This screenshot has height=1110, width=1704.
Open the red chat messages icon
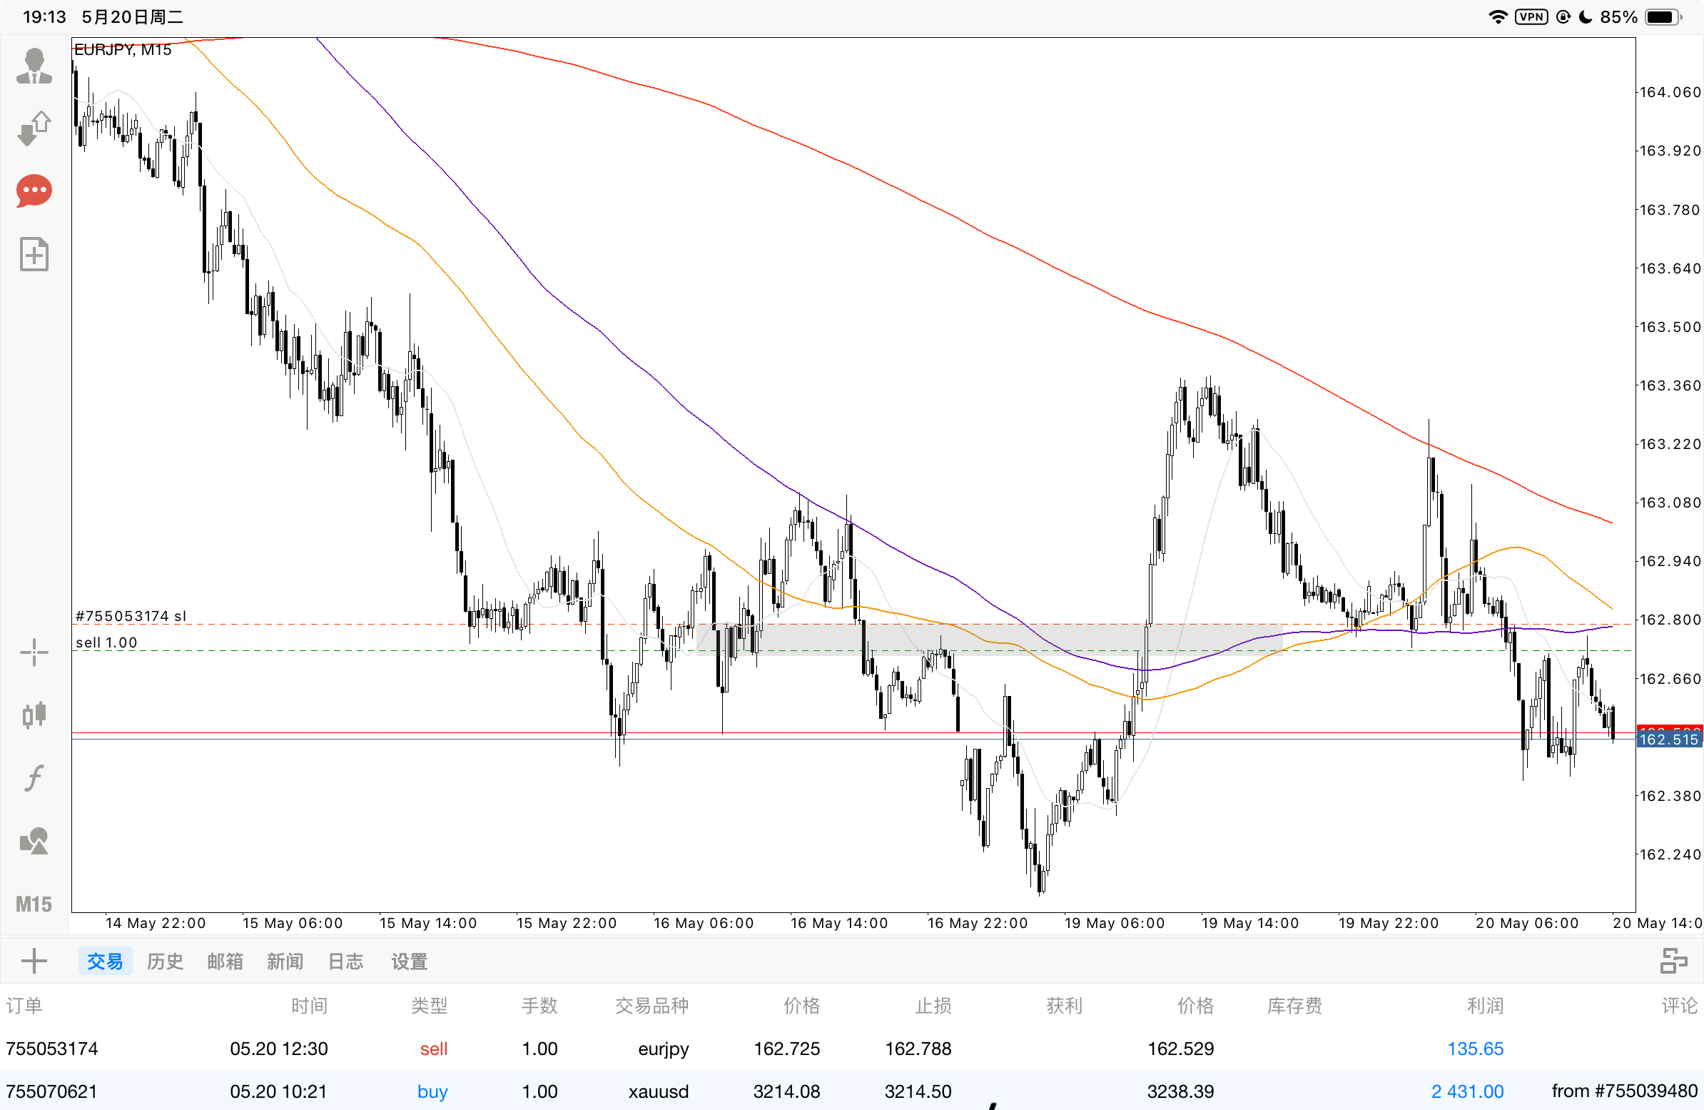34,191
